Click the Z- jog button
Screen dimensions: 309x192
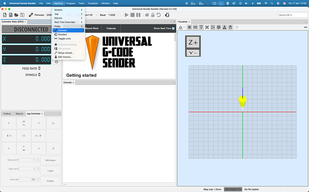pyautogui.click(x=54, y=148)
